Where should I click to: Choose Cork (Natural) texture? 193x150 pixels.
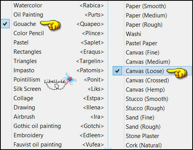pyautogui.click(x=152, y=145)
